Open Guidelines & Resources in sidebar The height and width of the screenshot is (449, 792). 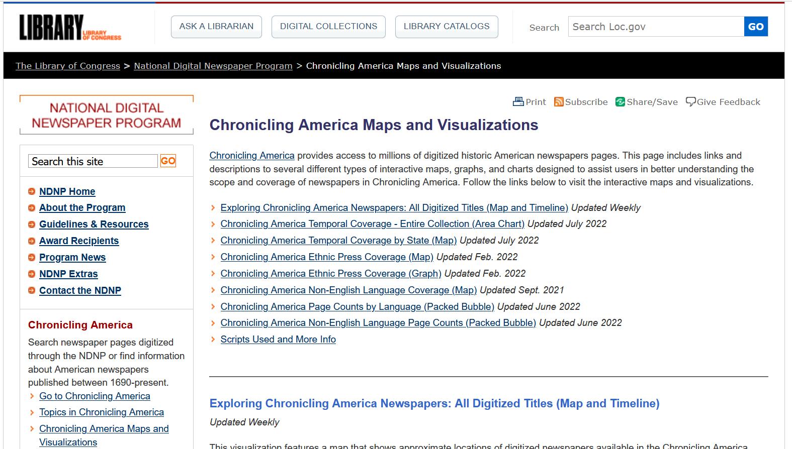[x=94, y=225]
